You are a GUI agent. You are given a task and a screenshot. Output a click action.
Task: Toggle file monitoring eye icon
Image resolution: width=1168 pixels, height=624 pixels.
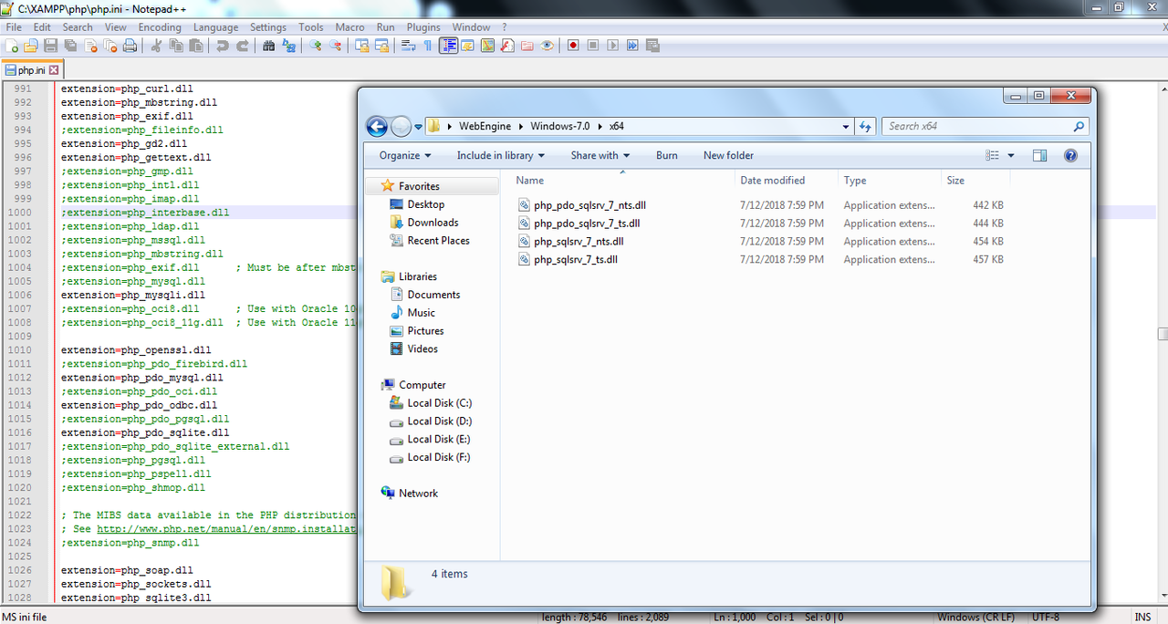click(x=547, y=46)
